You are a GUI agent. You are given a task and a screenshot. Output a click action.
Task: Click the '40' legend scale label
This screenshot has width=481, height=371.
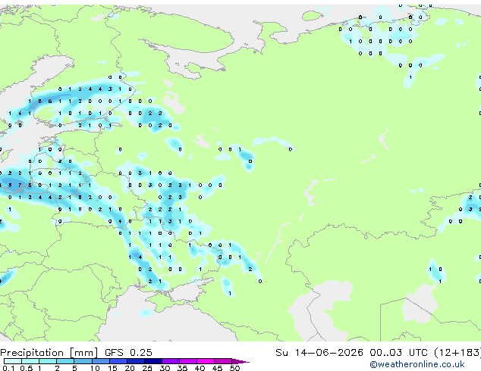coord(200,368)
